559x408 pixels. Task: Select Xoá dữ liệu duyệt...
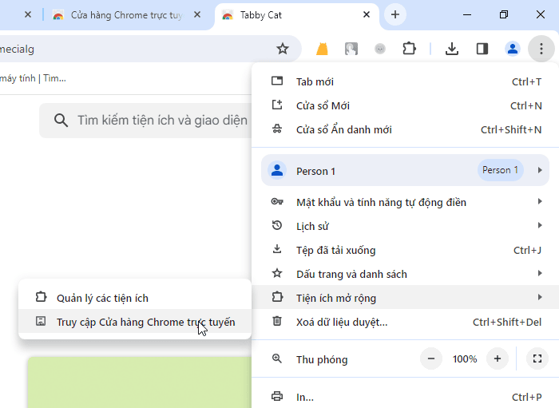pos(405,322)
